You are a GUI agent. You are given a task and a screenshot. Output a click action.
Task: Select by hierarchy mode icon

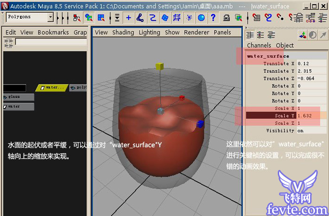coord(77,18)
